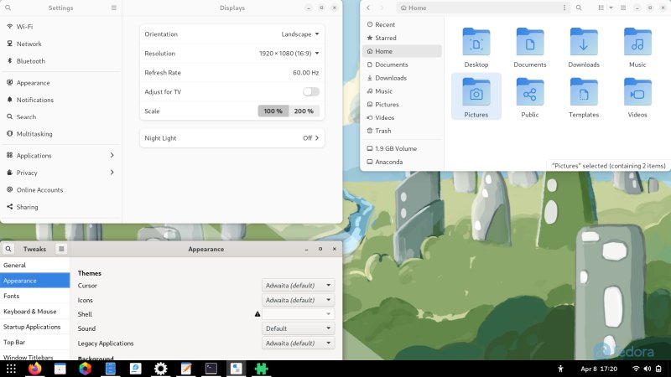Open accessibility menu in top bar
The height and width of the screenshot is (377, 671).
(x=560, y=369)
